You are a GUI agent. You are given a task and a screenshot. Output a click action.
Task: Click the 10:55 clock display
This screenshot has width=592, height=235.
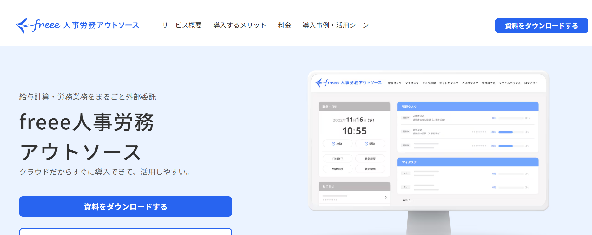point(354,131)
